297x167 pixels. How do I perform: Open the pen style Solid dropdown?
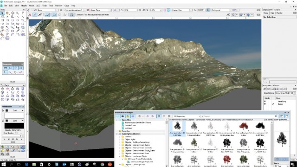pyautogui.click(x=16, y=121)
